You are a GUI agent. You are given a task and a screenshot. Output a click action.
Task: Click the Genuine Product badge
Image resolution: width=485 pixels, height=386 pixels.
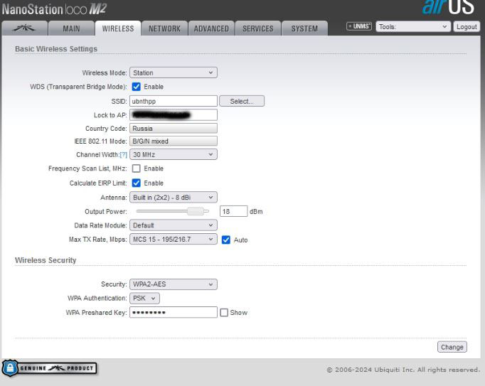tap(50, 368)
